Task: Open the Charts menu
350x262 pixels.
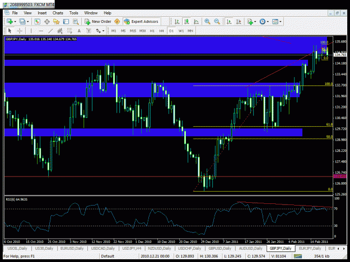Action: click(x=58, y=13)
